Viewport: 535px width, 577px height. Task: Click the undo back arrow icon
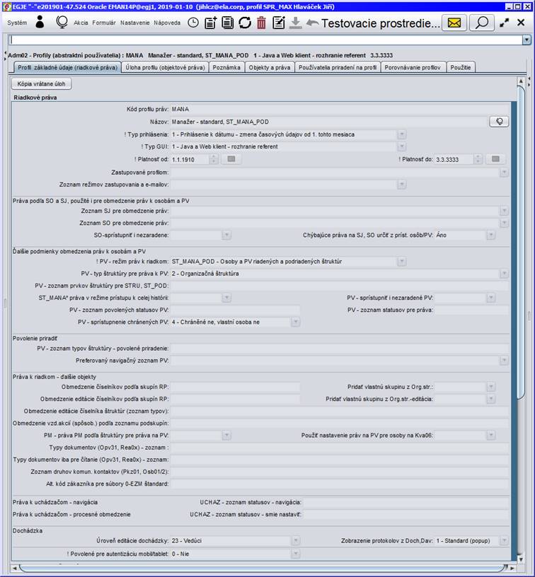312,23
